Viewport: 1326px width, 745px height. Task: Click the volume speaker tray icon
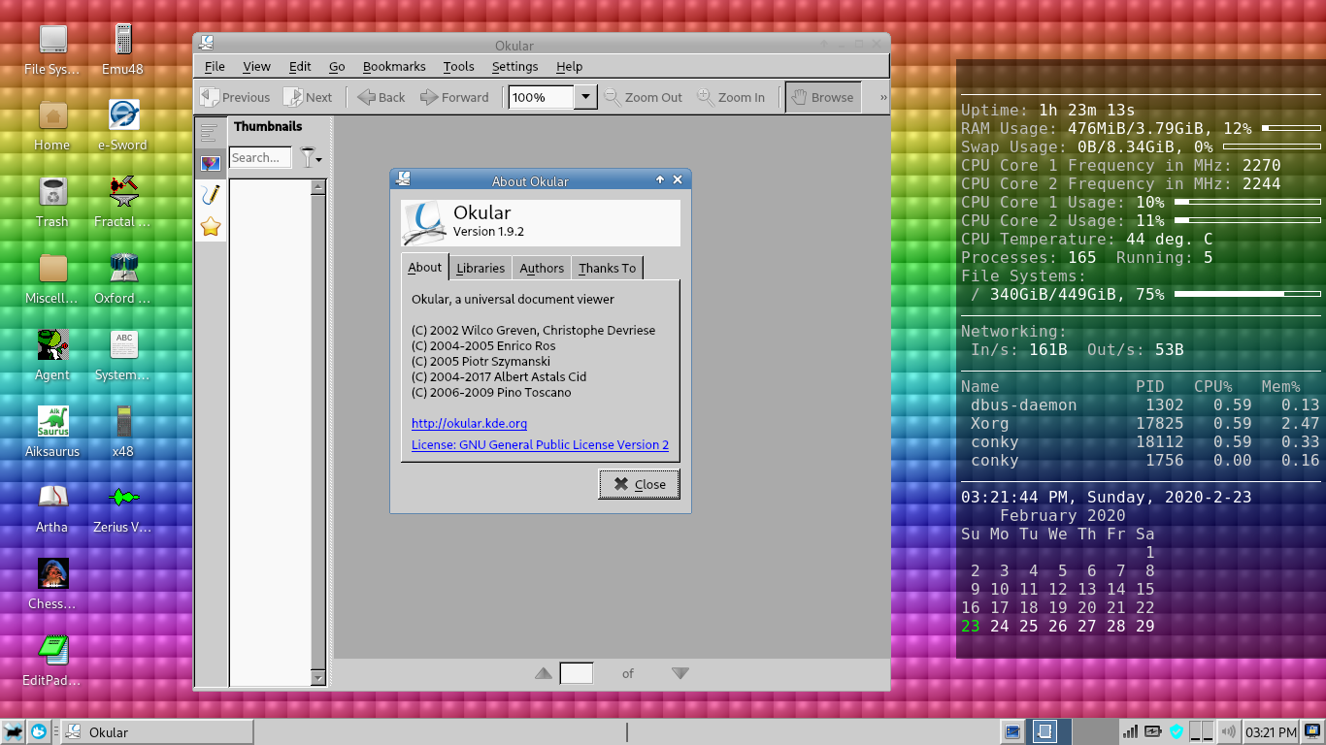(x=1228, y=732)
